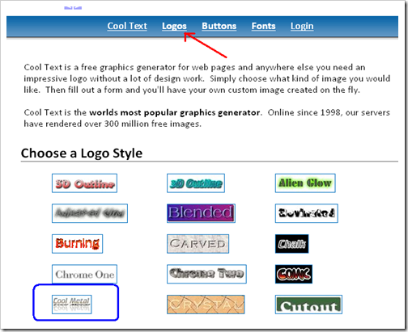Choose the teal 3D Outline logo style
The image size is (408, 332).
tap(196, 183)
